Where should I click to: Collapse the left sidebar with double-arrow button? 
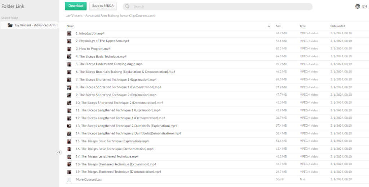point(59,152)
